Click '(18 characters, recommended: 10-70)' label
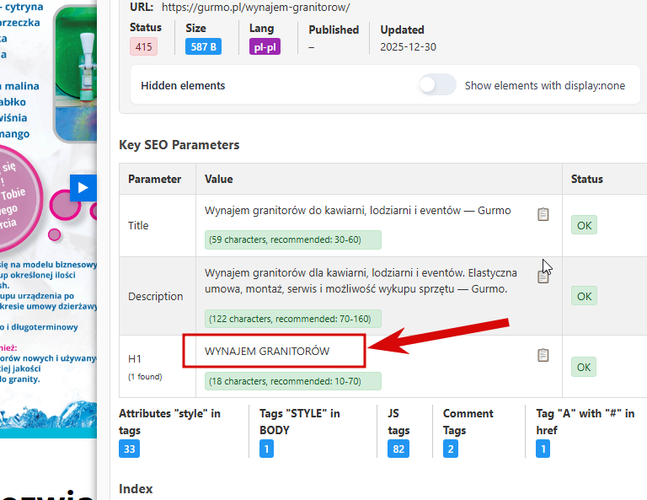This screenshot has width=647, height=500. click(x=293, y=381)
